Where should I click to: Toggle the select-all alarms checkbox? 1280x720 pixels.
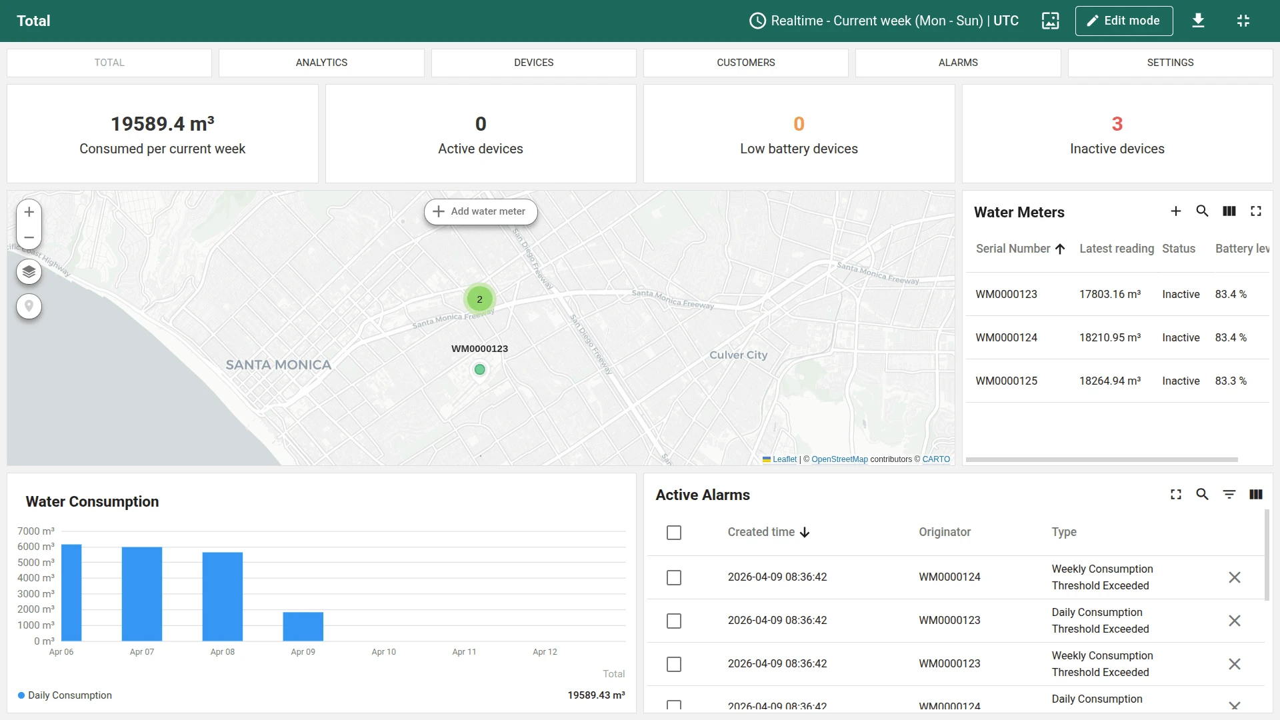point(674,533)
